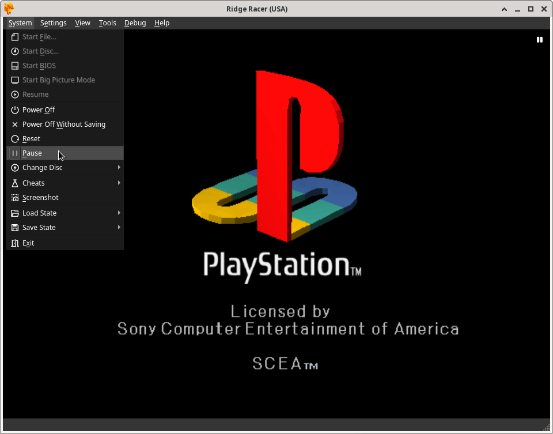Click the greyed Resume label
553x434 pixels.
coord(35,95)
